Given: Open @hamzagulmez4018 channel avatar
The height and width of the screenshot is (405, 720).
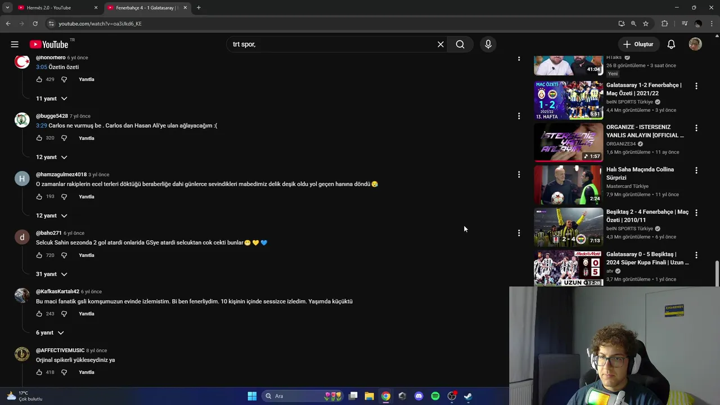Looking at the screenshot, I should click(x=22, y=179).
